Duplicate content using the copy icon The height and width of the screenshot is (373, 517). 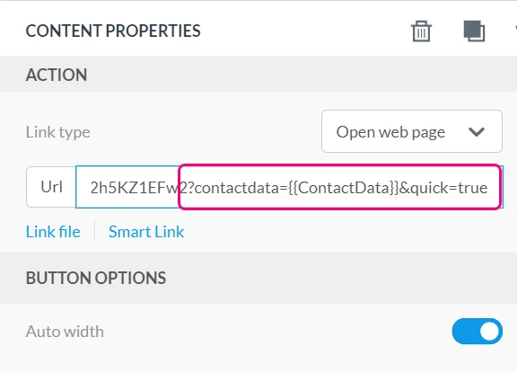(x=474, y=31)
